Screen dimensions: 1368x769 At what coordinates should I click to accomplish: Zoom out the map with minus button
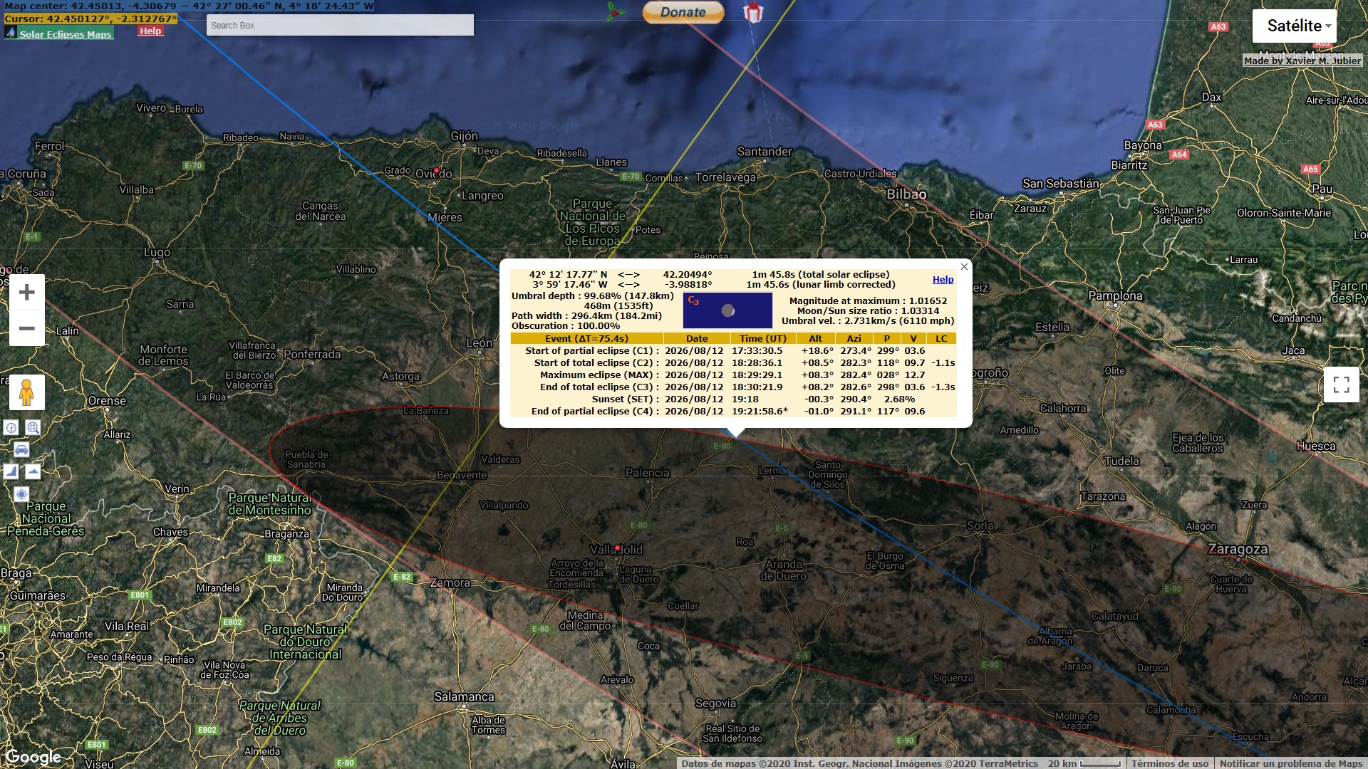(x=27, y=328)
